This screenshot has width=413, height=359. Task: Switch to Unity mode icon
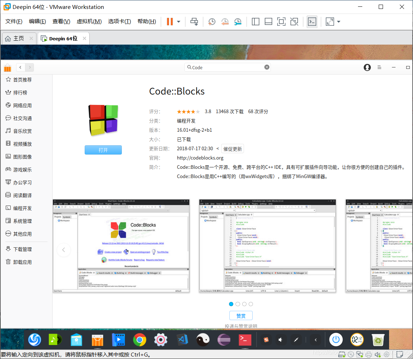pyautogui.click(x=294, y=21)
